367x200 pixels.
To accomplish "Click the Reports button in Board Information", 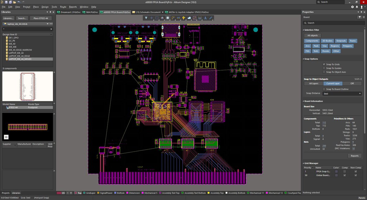I will point(354,156).
